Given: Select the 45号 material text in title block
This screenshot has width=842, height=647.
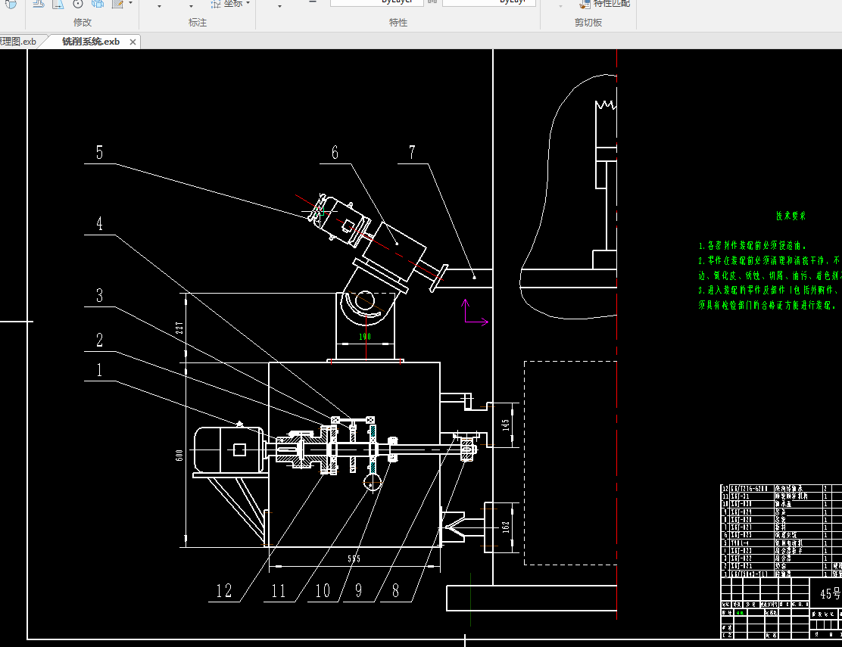Looking at the screenshot, I should click(830, 594).
